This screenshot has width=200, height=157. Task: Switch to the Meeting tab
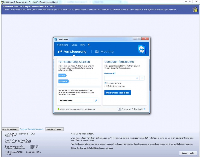point(104,52)
